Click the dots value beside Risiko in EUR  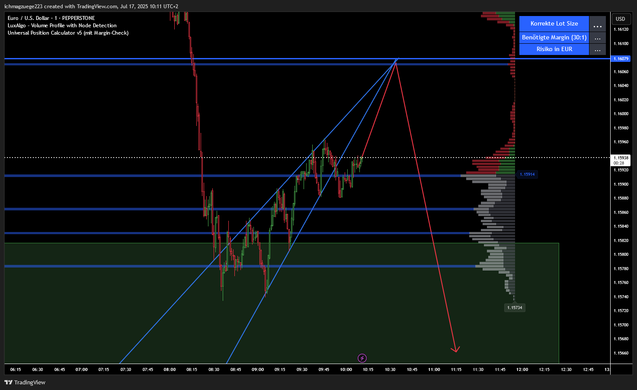click(x=598, y=49)
